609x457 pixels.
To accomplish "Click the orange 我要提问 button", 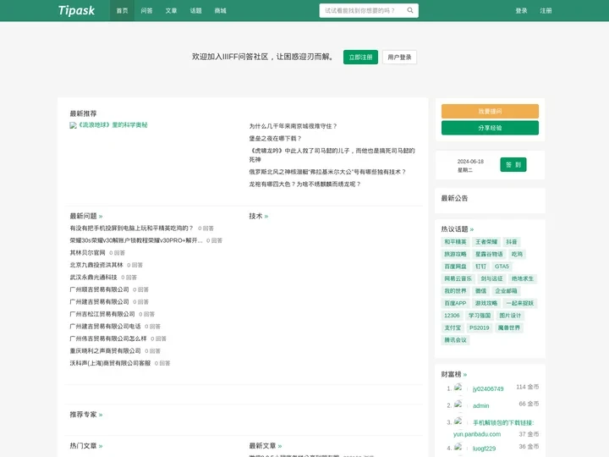I will tap(490, 111).
